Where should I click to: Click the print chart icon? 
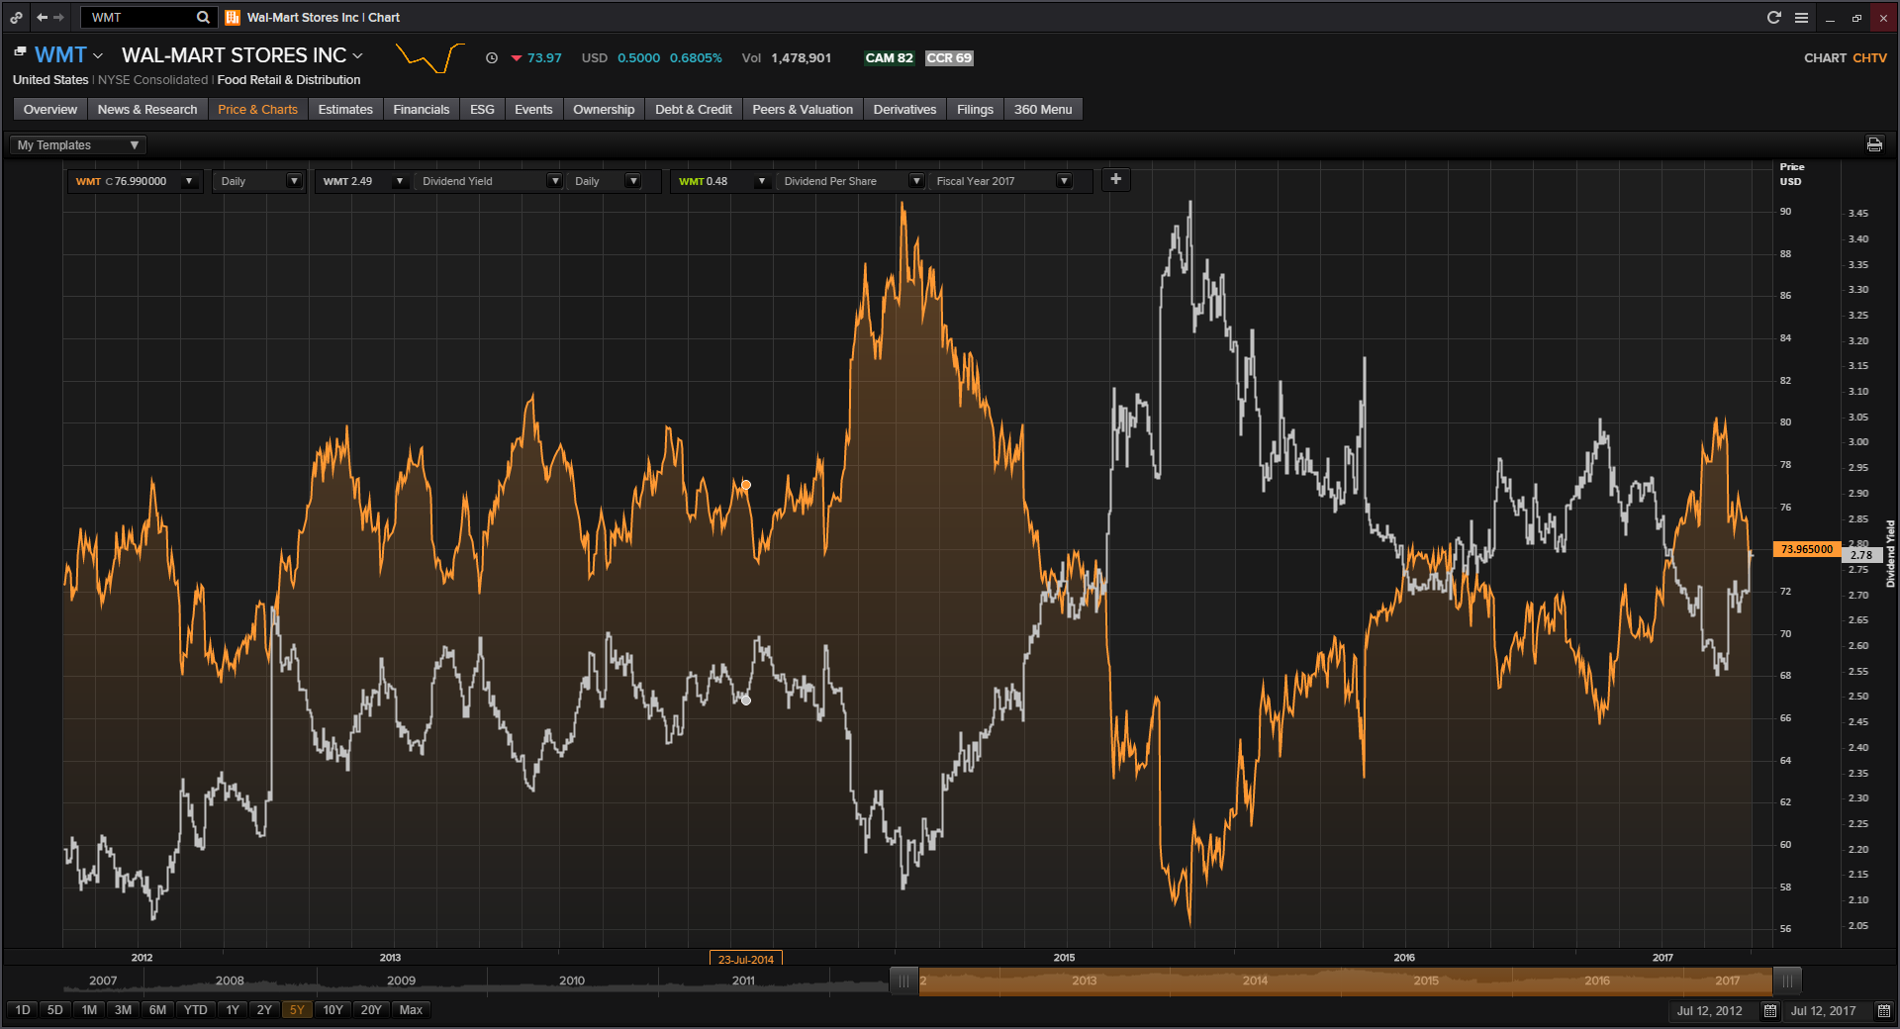1874,144
